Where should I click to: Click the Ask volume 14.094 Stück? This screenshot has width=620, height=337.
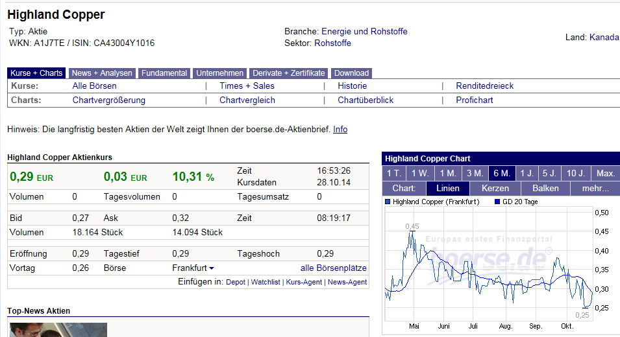(x=197, y=233)
